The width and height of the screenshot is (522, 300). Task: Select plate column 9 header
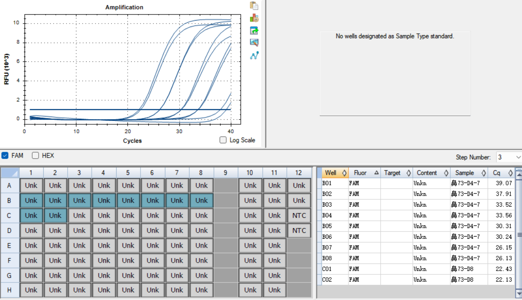225,173
